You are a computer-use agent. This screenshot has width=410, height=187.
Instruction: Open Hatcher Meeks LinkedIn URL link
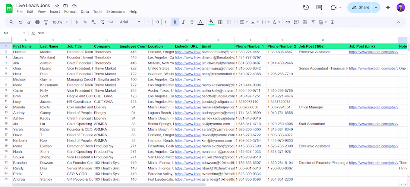pyautogui.click(x=187, y=52)
